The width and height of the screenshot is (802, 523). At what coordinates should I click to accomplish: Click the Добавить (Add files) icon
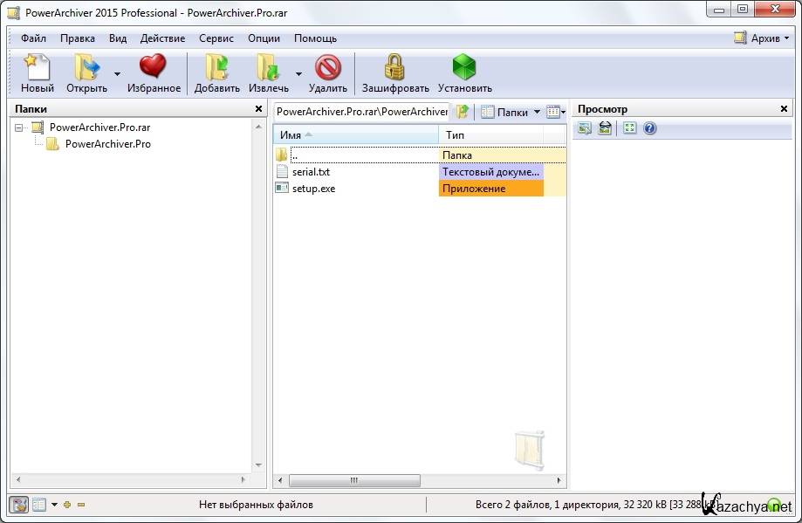coord(216,68)
